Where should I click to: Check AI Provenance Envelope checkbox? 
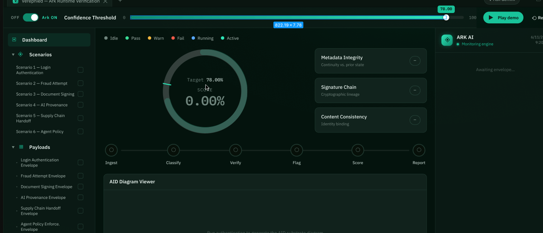point(81,197)
